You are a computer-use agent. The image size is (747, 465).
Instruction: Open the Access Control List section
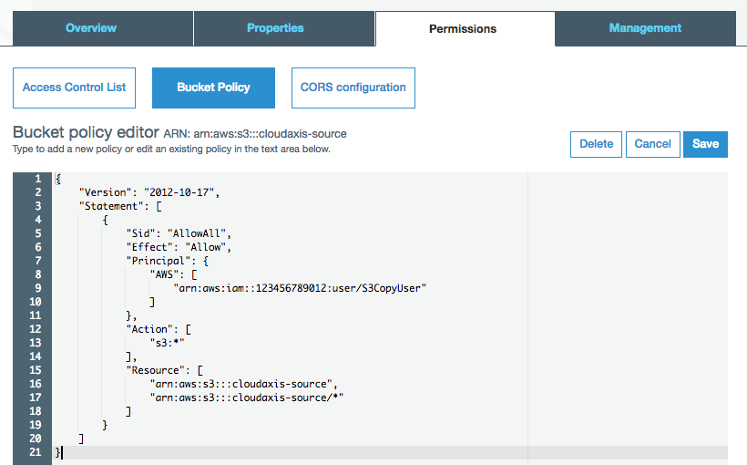click(x=75, y=88)
